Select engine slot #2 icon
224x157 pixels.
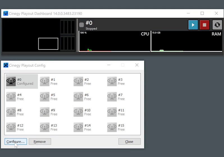78,82
